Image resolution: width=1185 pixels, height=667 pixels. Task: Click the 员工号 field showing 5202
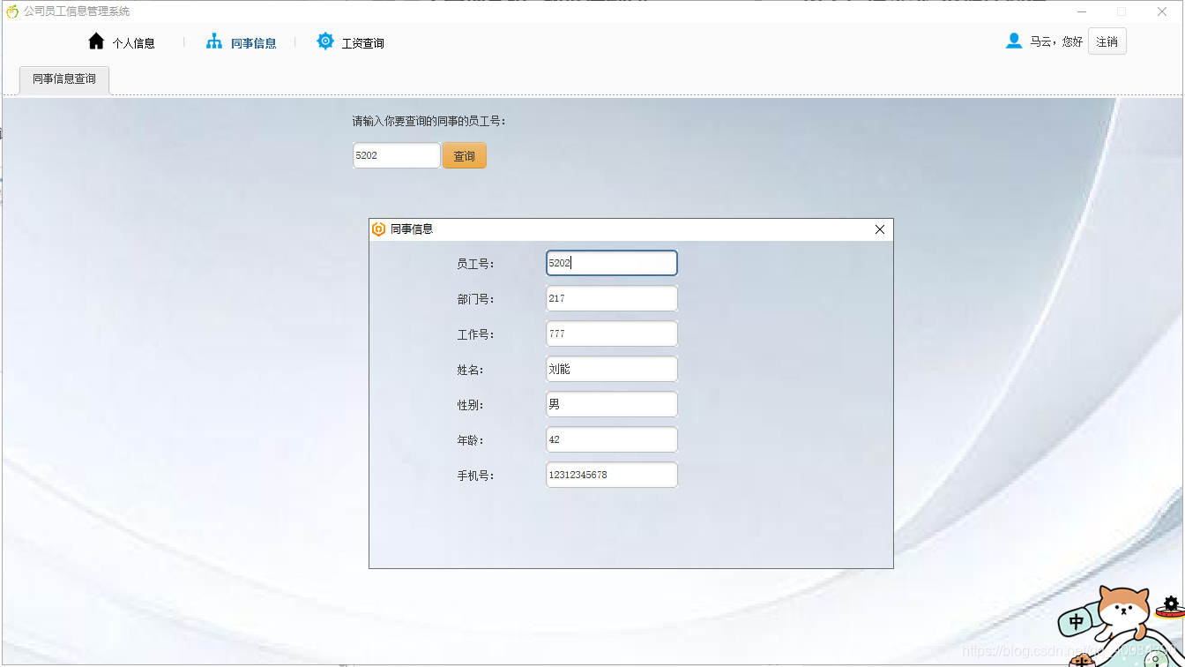pyautogui.click(x=611, y=263)
